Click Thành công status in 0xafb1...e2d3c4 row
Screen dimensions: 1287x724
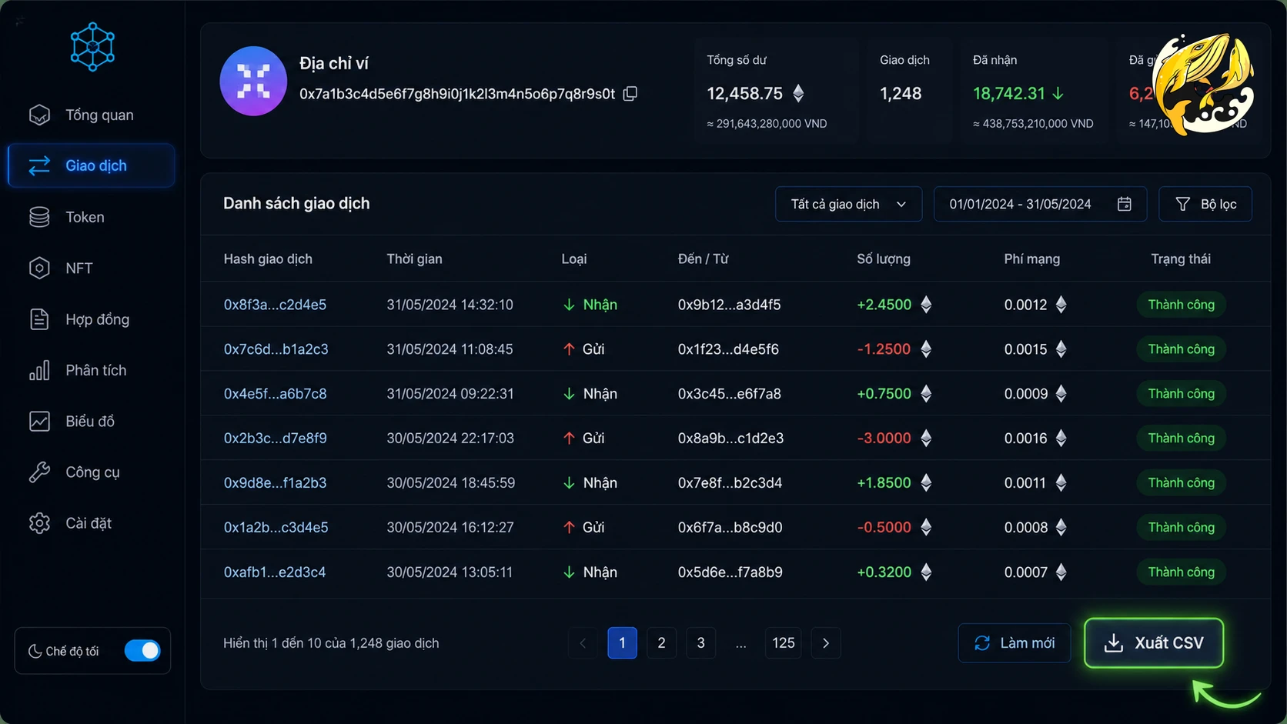coord(1181,572)
